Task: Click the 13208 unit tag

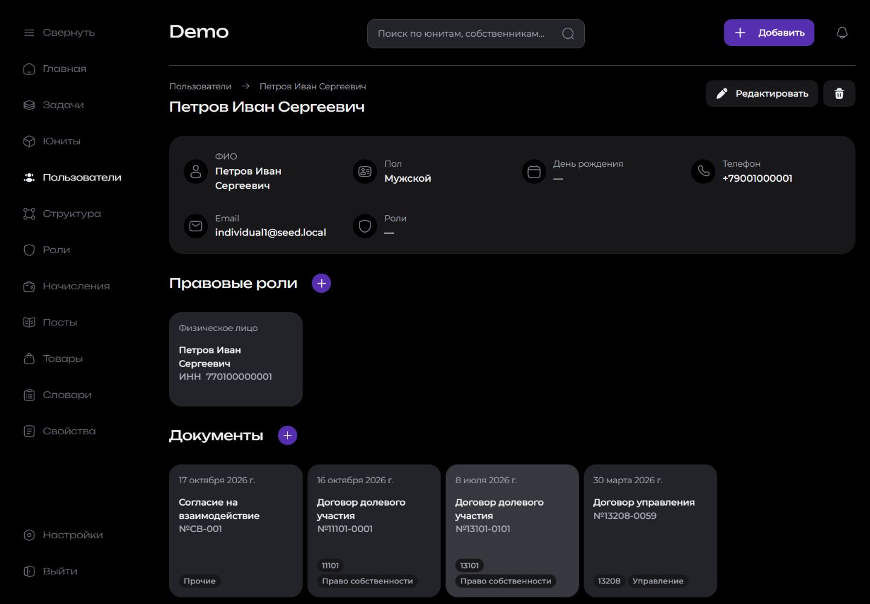Action: pos(609,581)
